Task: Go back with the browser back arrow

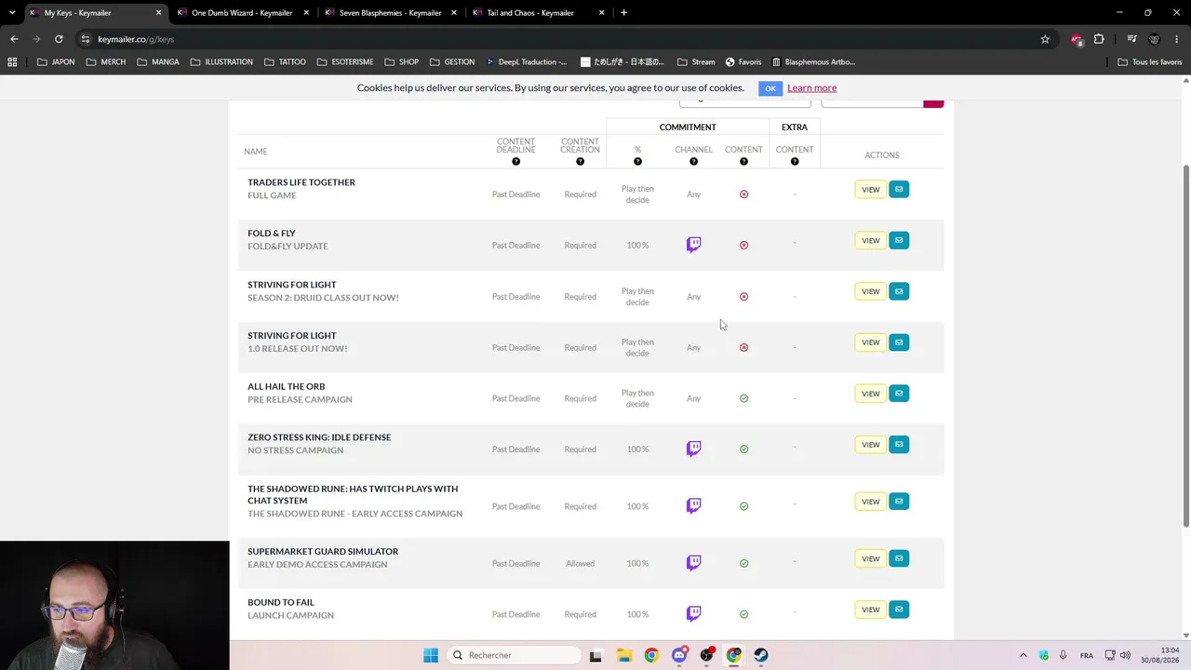Action: click(14, 39)
